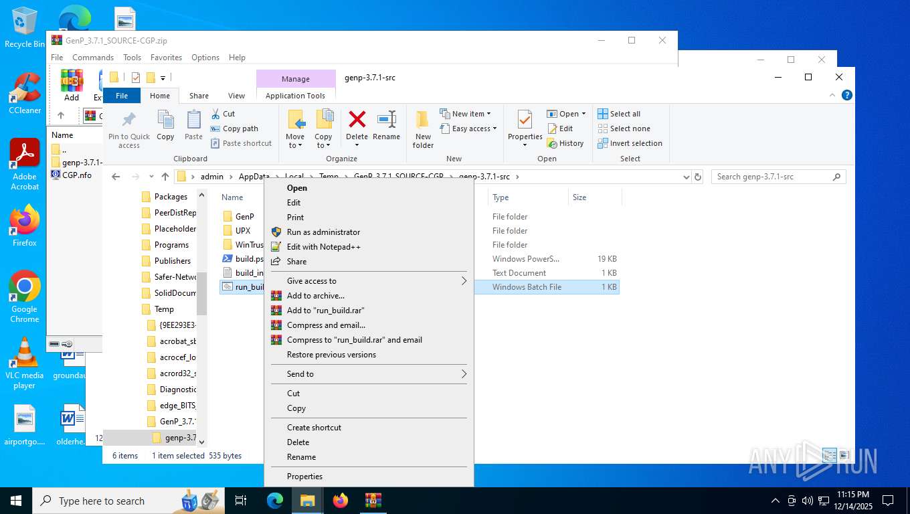Open Properties from the context menu

coord(369,477)
